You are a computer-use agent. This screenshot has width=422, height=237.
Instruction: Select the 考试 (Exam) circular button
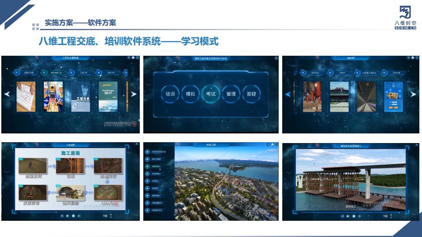tap(211, 94)
